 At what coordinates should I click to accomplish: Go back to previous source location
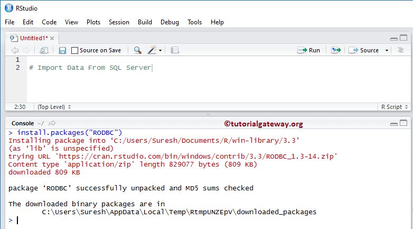click(x=15, y=50)
